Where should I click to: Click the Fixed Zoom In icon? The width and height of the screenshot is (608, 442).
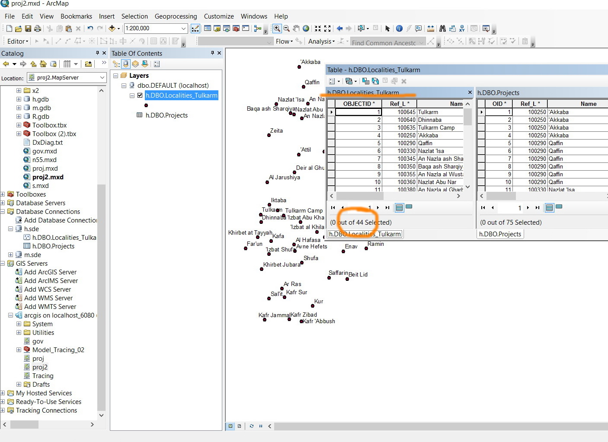pos(318,29)
